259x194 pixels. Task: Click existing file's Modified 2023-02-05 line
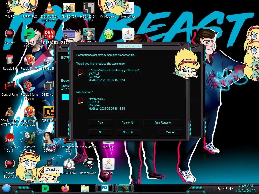(107, 80)
